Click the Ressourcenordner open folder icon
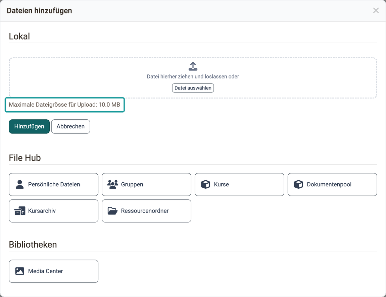The width and height of the screenshot is (386, 297). 112,211
